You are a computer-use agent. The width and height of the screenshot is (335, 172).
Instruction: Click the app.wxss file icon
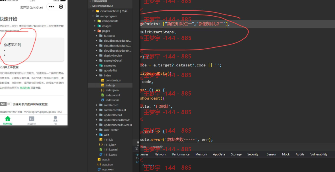click(99, 169)
